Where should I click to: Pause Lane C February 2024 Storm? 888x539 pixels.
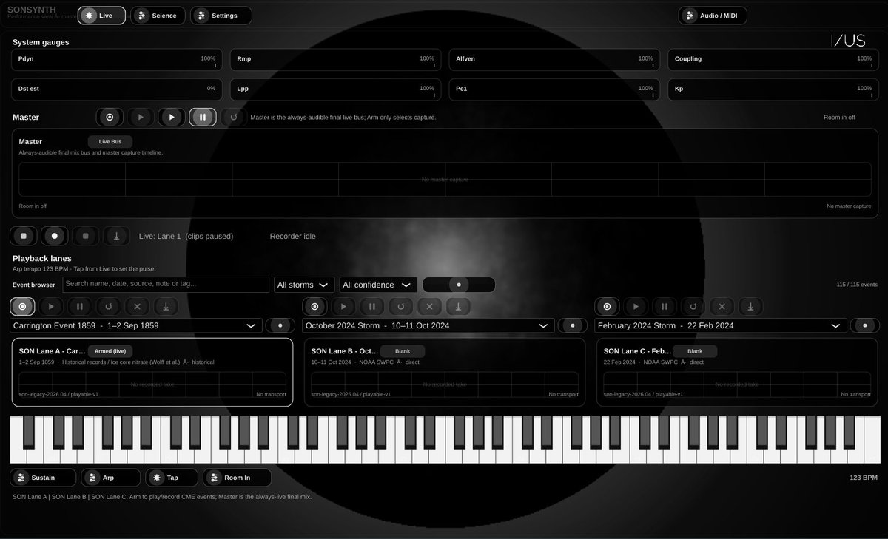665,306
